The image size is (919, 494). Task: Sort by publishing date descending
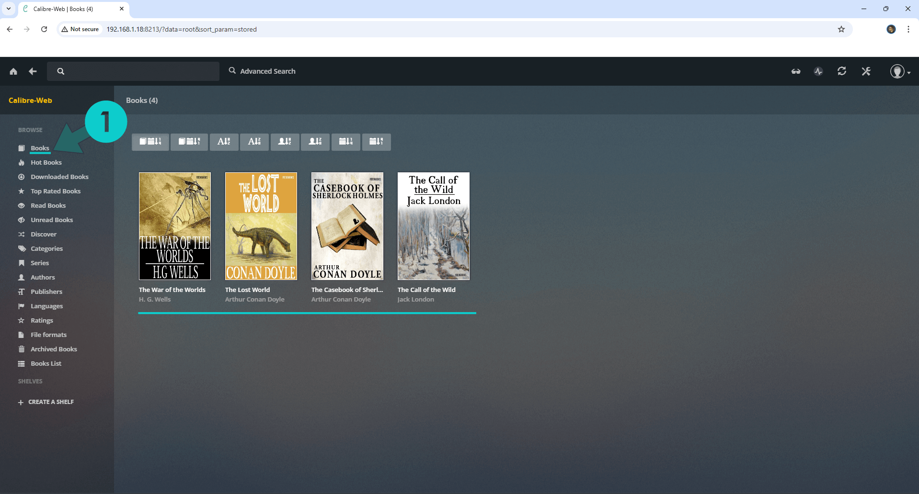pyautogui.click(x=377, y=142)
